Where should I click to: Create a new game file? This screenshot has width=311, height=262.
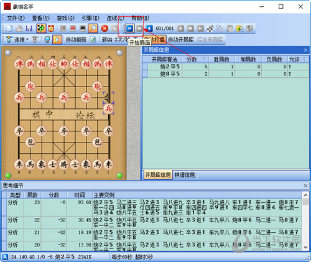coord(10,29)
